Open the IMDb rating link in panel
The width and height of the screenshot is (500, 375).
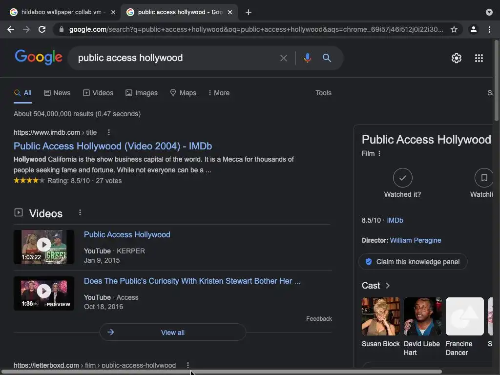[x=395, y=220]
